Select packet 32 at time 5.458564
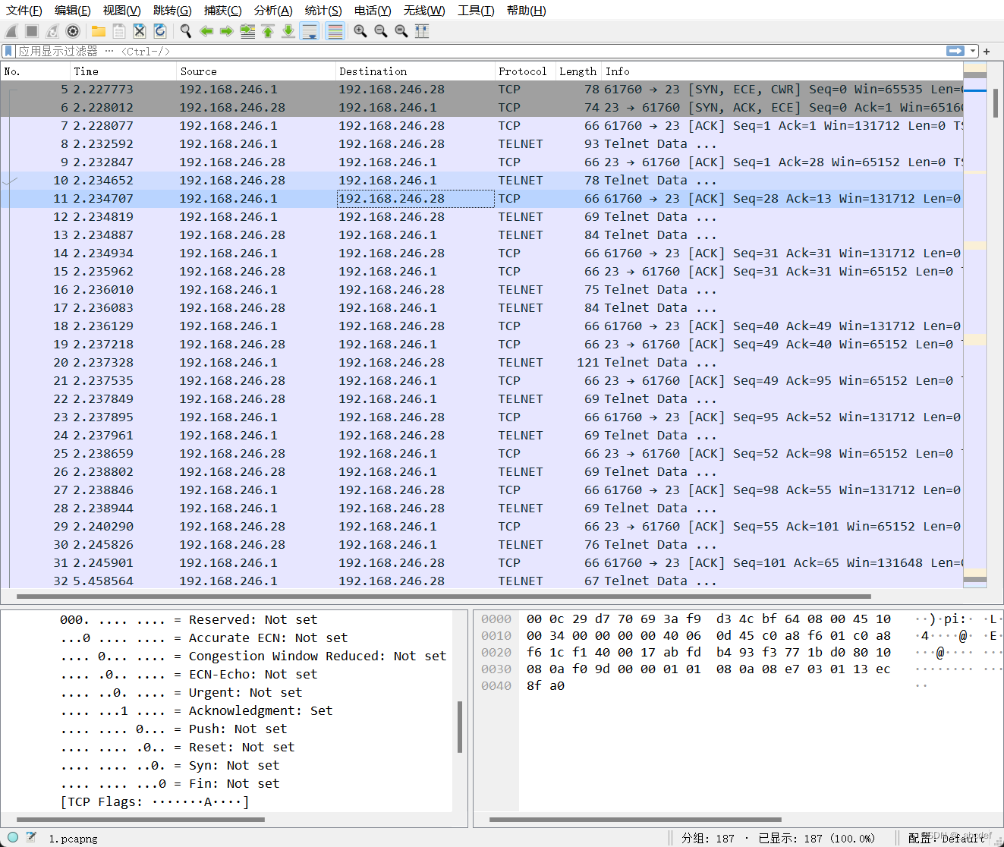The width and height of the screenshot is (1004, 847). [x=482, y=581]
